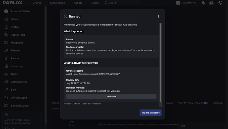The image size is (228, 129).
Task: Open the Marketplace tab
Action: pyautogui.click(x=57, y=3)
